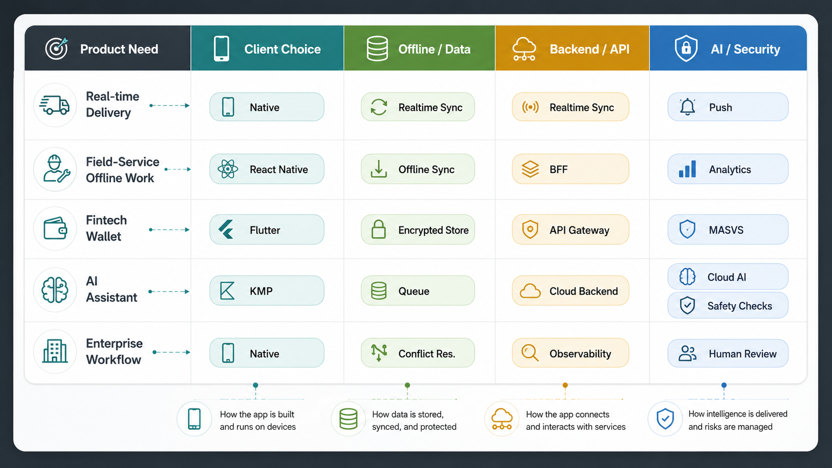Click the Safety Checks pill
832x468 pixels.
(x=728, y=305)
